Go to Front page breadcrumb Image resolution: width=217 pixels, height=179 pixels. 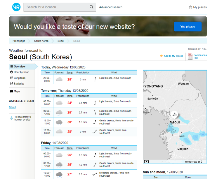coord(19,41)
